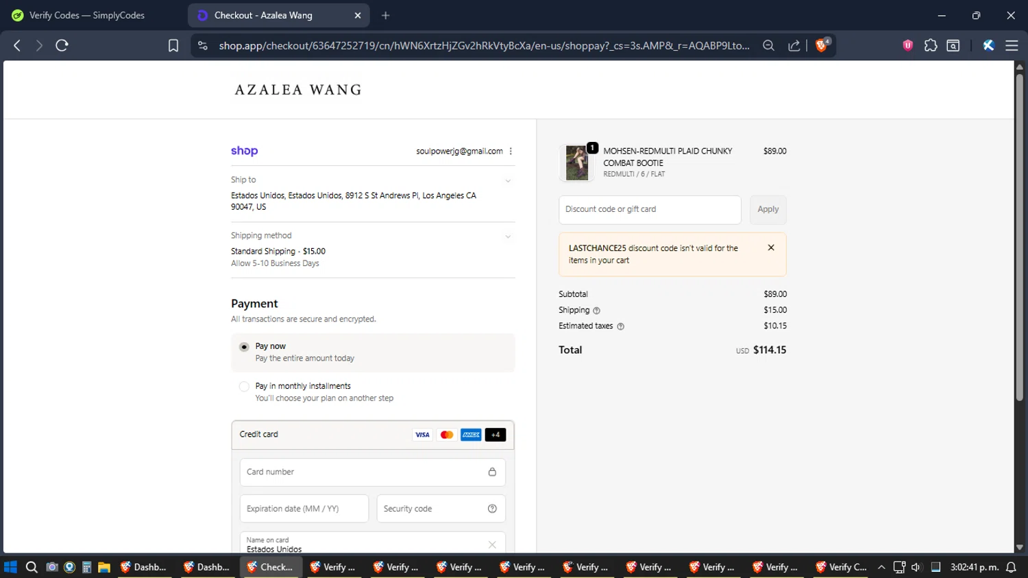Open account options next to email
This screenshot has width=1028, height=578.
pos(511,152)
